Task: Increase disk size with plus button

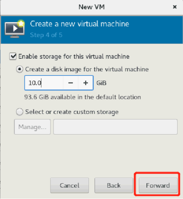Action: (x=86, y=83)
